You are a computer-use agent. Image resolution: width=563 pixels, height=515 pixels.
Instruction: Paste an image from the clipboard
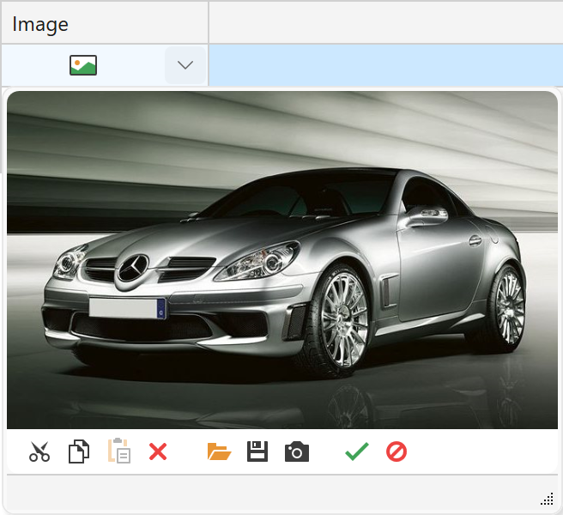[x=118, y=451]
